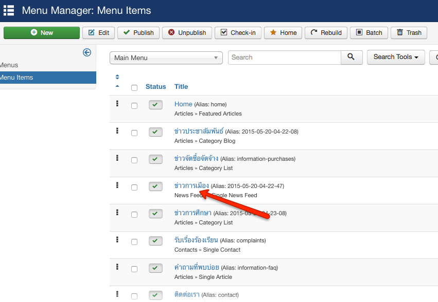Image resolution: width=438 pixels, height=302 pixels.
Task: Open the ข่าวการเมือง menu item link
Action: (x=191, y=185)
